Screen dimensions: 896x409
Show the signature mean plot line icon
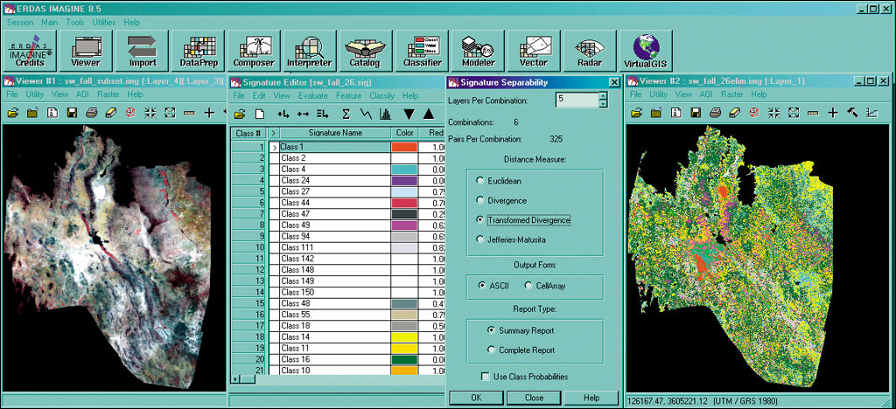pyautogui.click(x=366, y=114)
